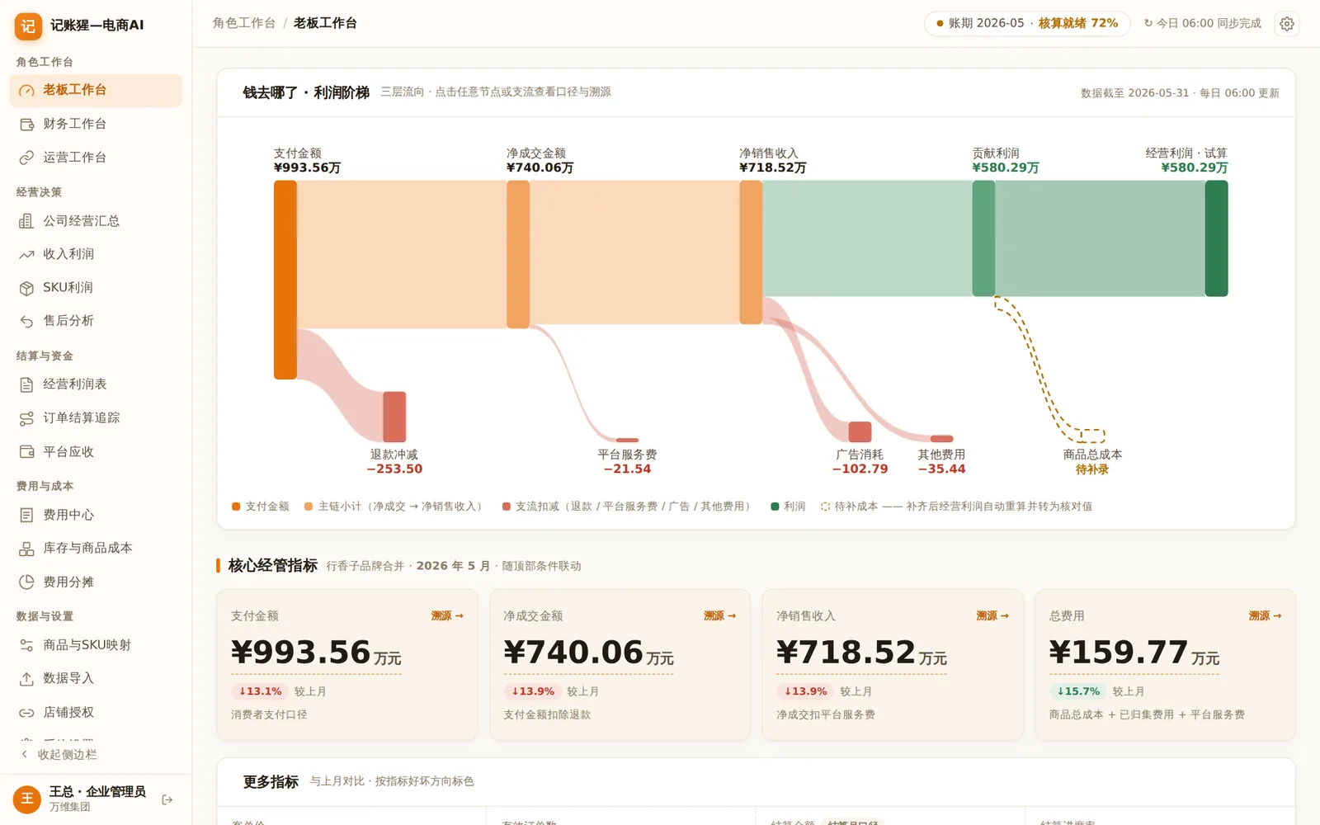This screenshot has width=1320, height=825.
Task: Click the 费用中心 receipt icon
Action: [26, 515]
